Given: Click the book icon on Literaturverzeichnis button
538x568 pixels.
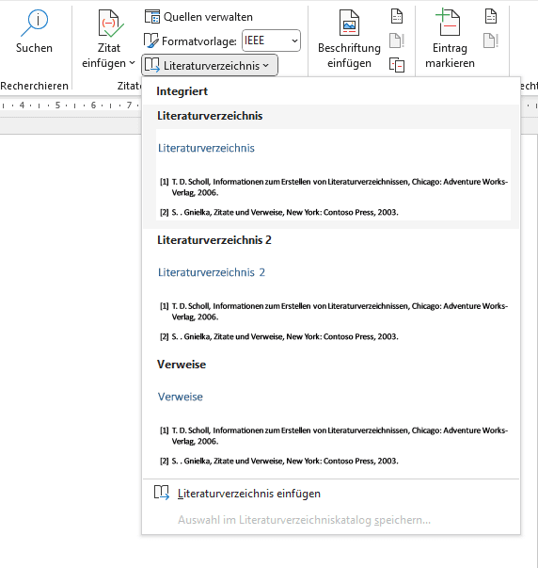Looking at the screenshot, I should [x=152, y=65].
